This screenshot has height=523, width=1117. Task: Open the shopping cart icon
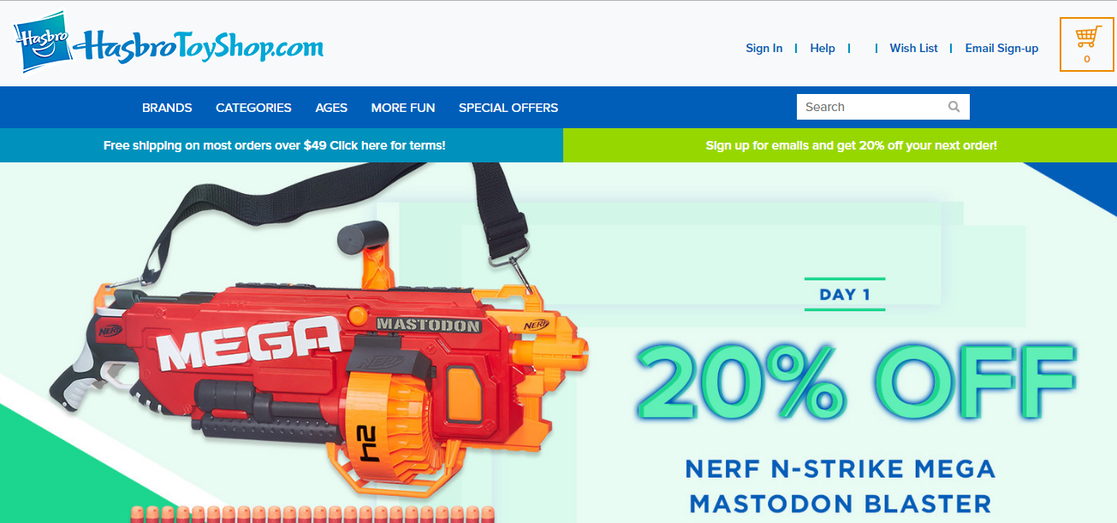pos(1086,44)
